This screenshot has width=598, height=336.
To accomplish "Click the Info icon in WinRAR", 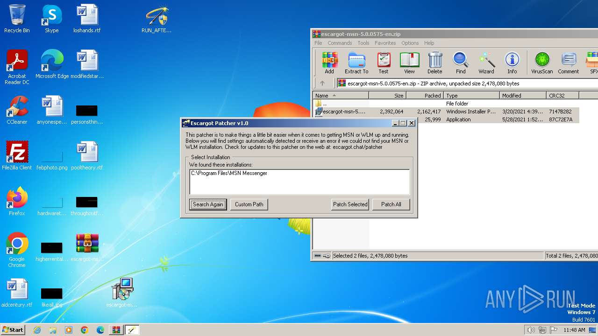I will click(512, 63).
